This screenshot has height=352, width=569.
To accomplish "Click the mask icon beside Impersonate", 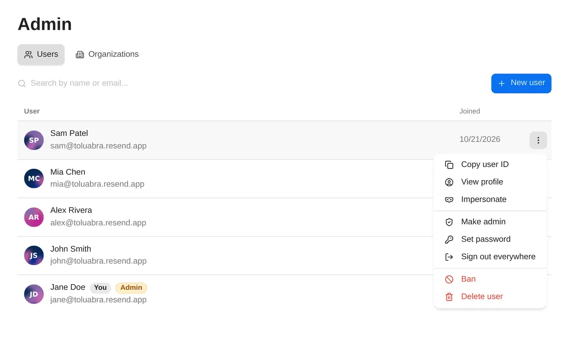I will 449,200.
